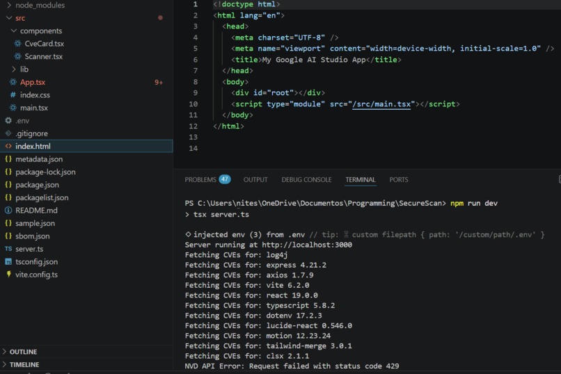The image size is (561, 374).
Task: Open README.md file
Action: coord(36,211)
